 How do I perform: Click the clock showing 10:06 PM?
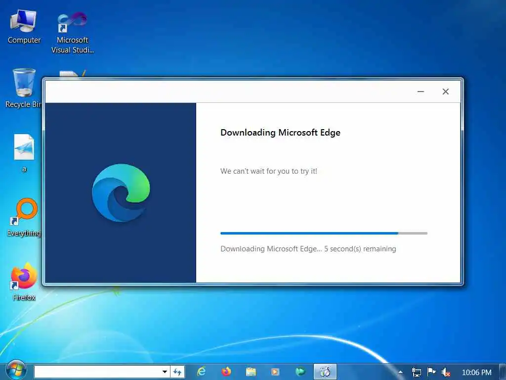pyautogui.click(x=477, y=373)
